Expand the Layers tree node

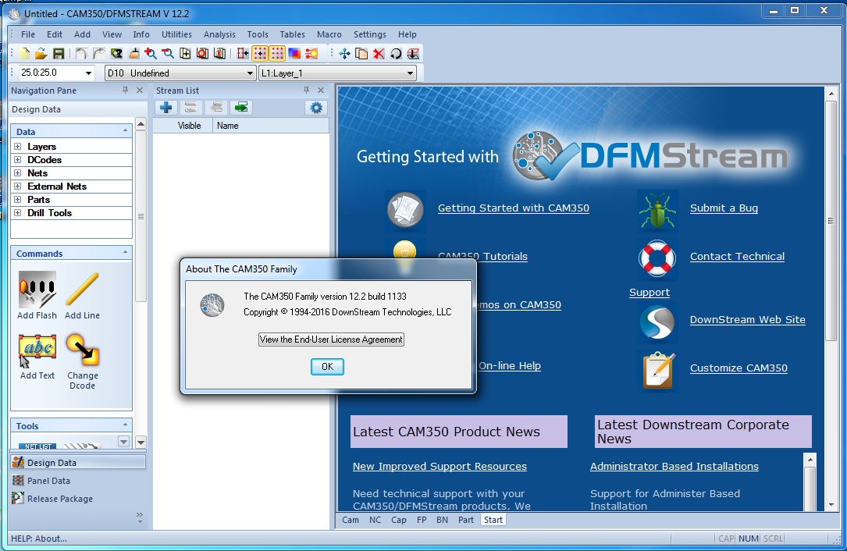[18, 147]
